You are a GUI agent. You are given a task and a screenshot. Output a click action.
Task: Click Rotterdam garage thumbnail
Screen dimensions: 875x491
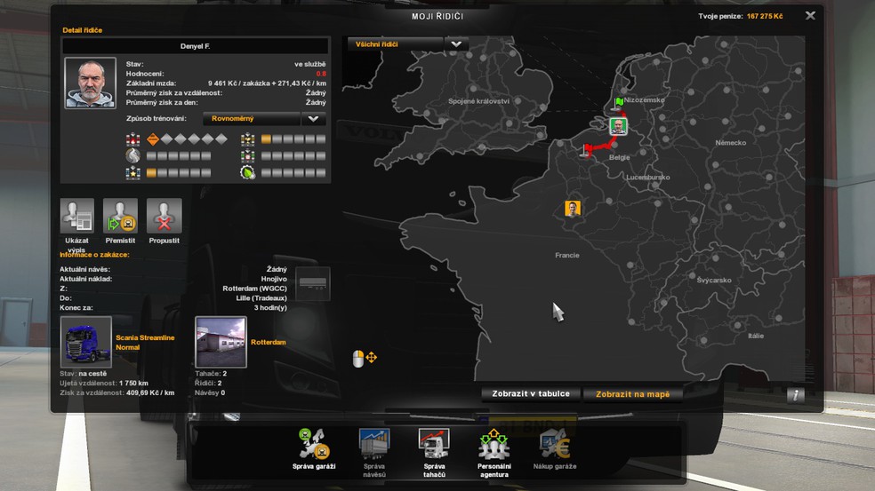[221, 342]
